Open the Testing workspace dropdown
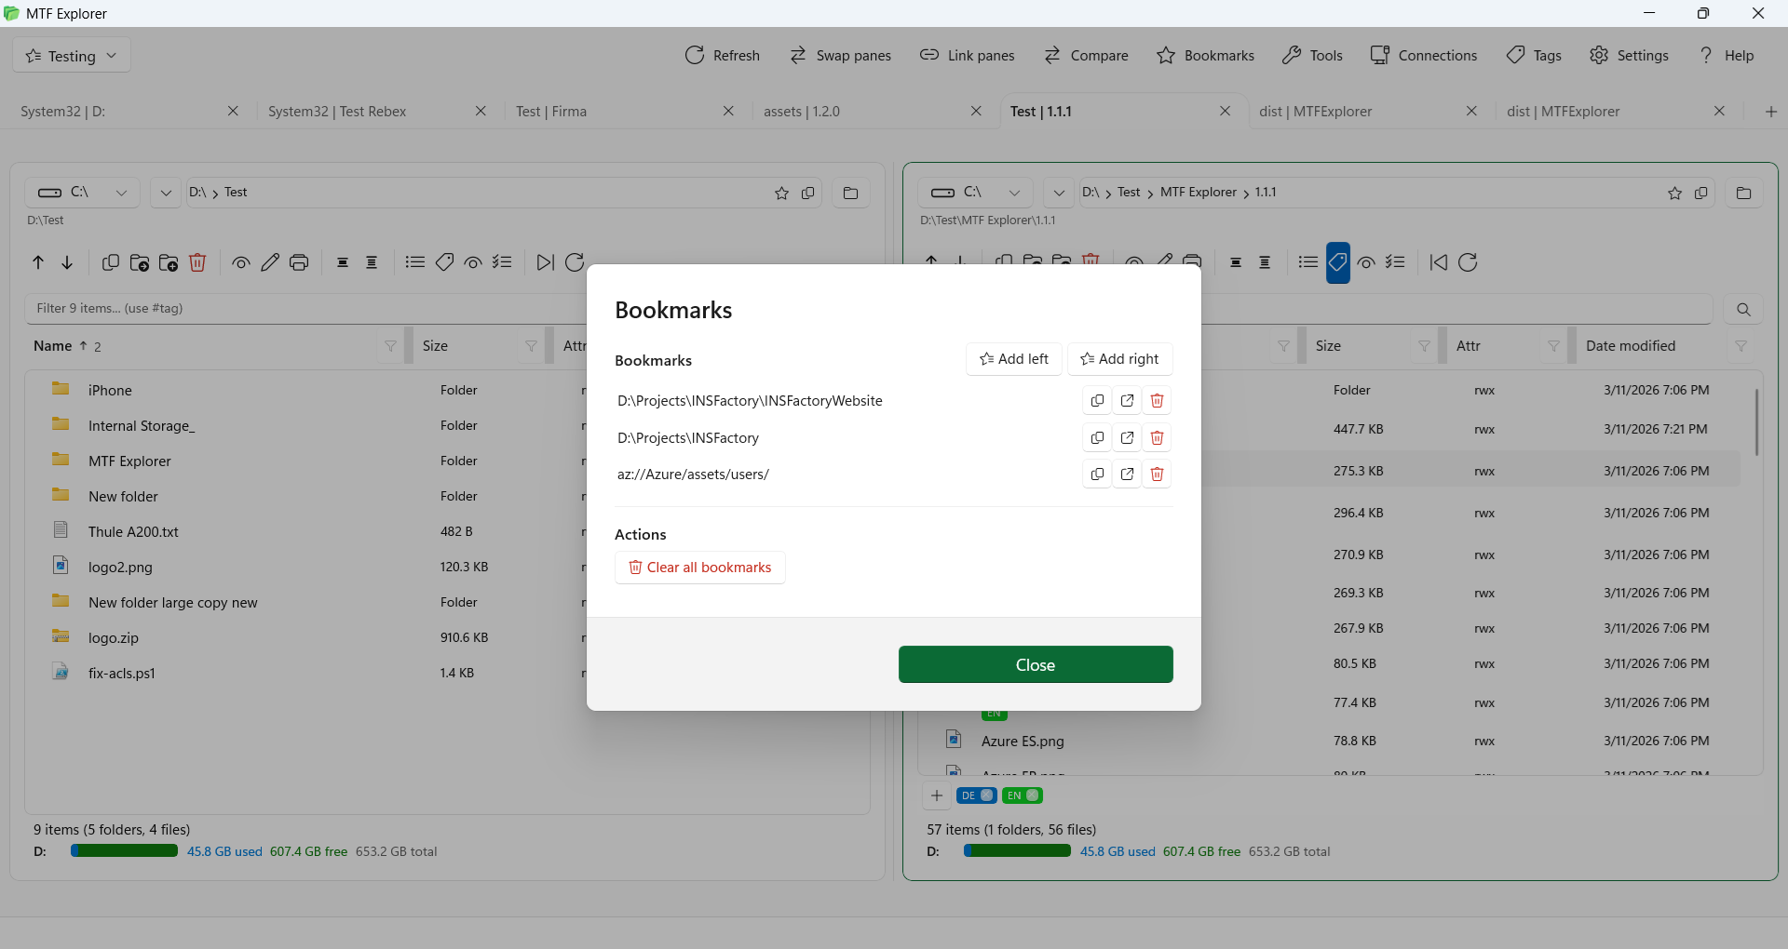The width and height of the screenshot is (1788, 949). pos(73,56)
